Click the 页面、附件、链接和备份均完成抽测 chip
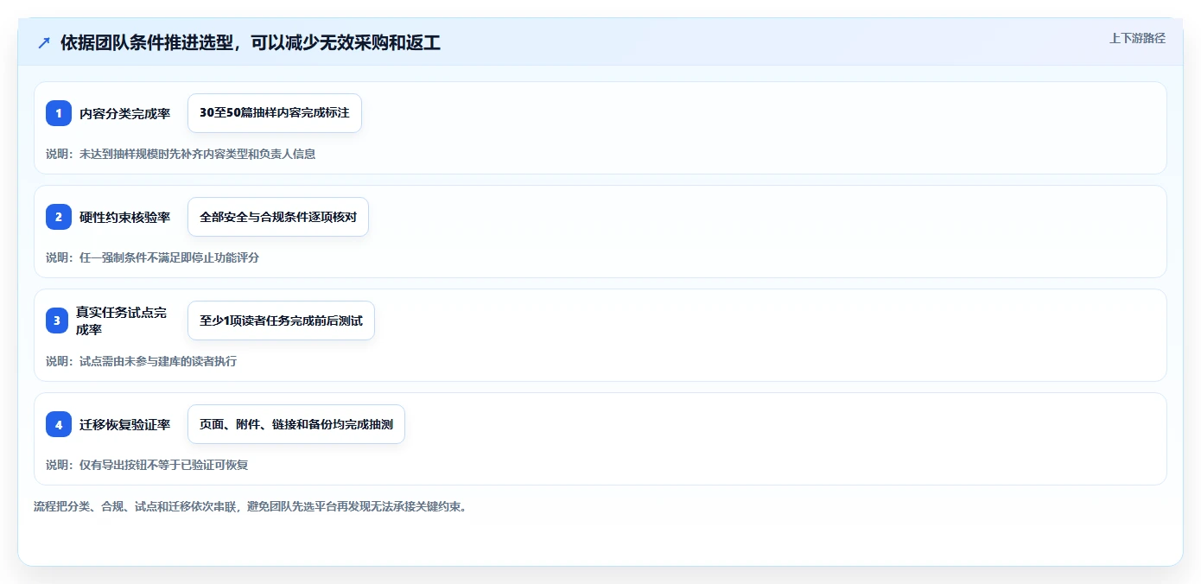 (296, 424)
